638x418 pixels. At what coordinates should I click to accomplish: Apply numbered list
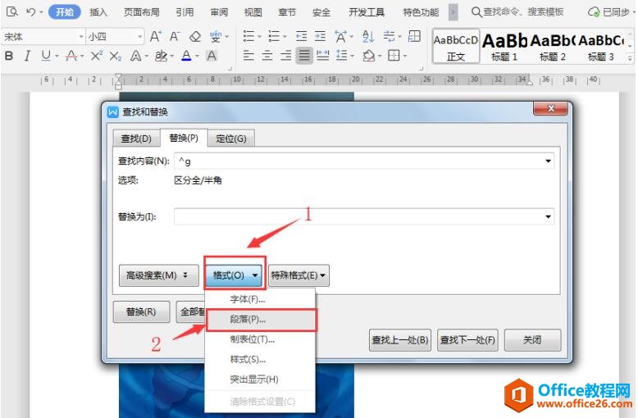(x=274, y=36)
